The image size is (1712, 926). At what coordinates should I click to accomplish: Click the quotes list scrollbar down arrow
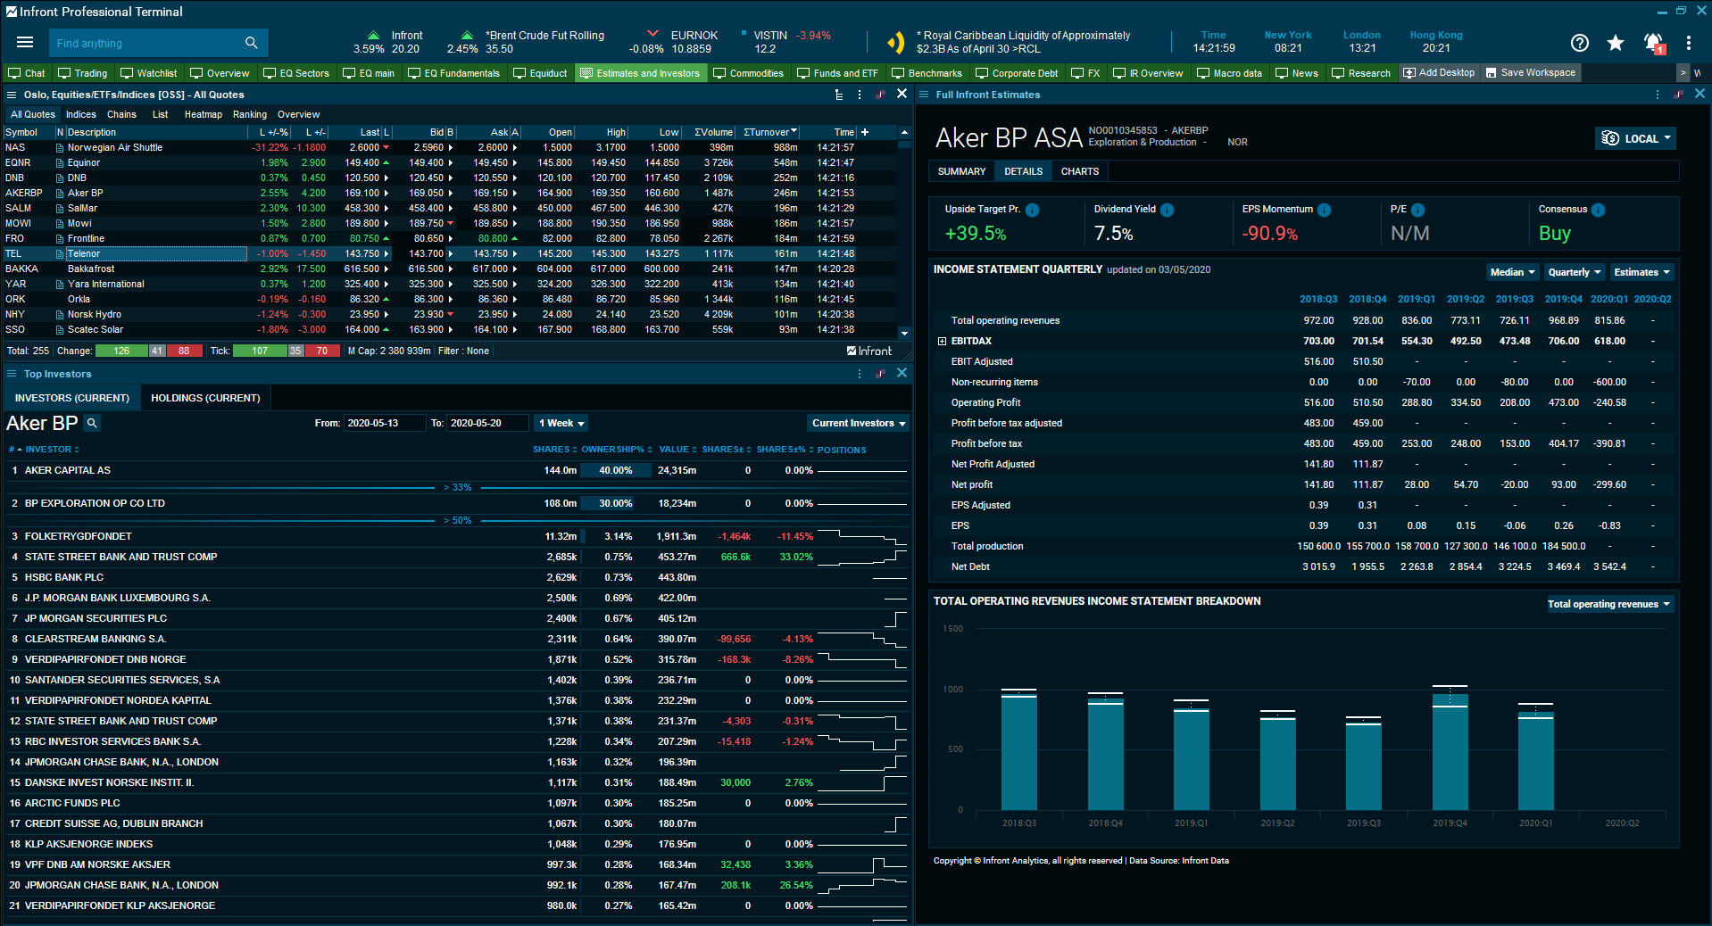coord(904,333)
